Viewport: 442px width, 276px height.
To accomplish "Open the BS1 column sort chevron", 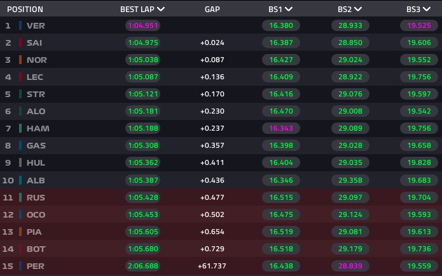I will 288,10.
